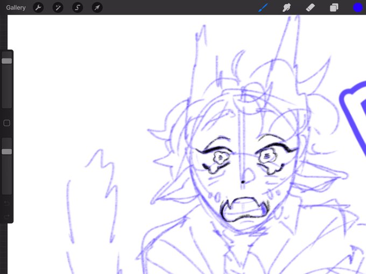Select the Brush tool
The height and width of the screenshot is (274, 366).
[x=263, y=8]
